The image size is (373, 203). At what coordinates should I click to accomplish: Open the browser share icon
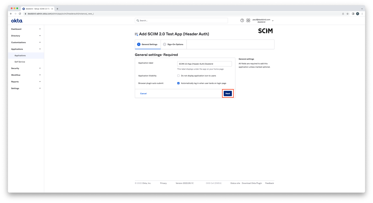tap(343, 14)
